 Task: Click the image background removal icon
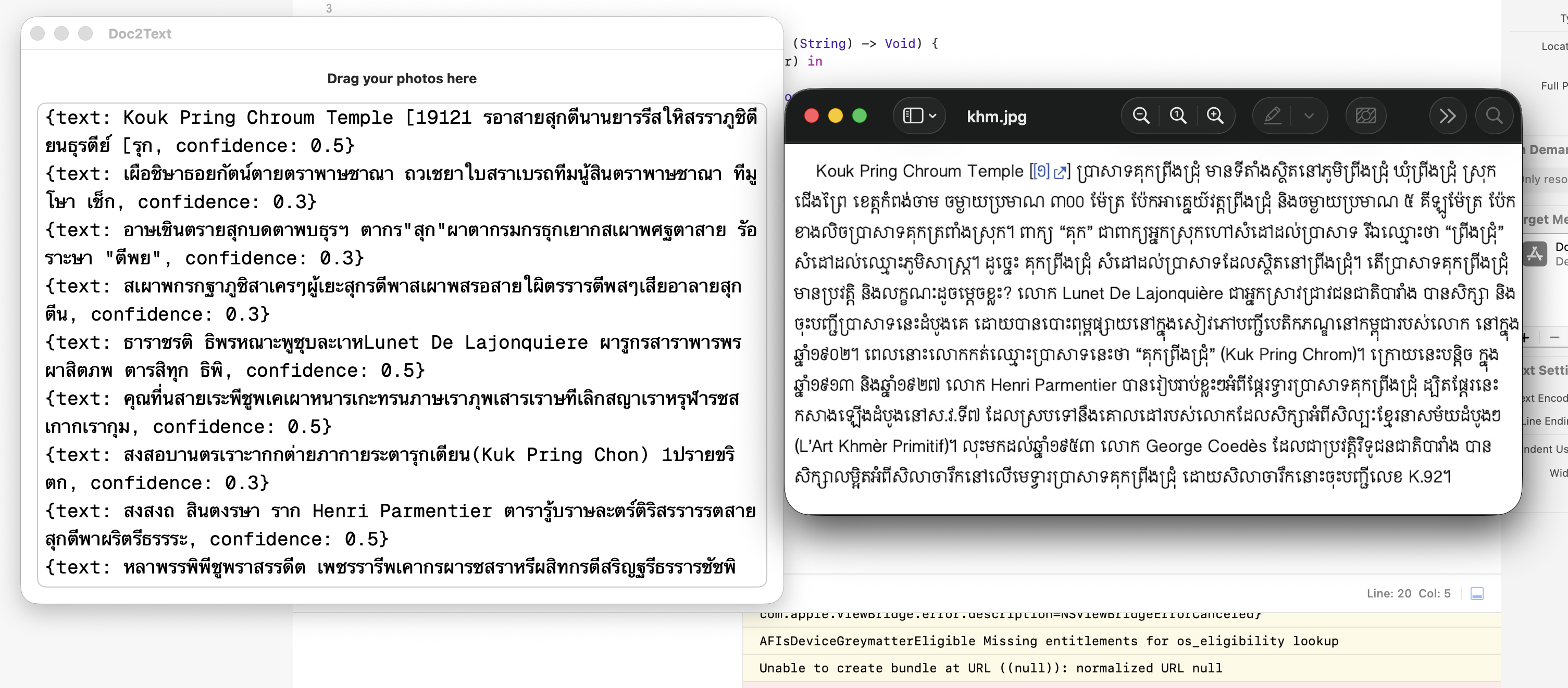1365,116
